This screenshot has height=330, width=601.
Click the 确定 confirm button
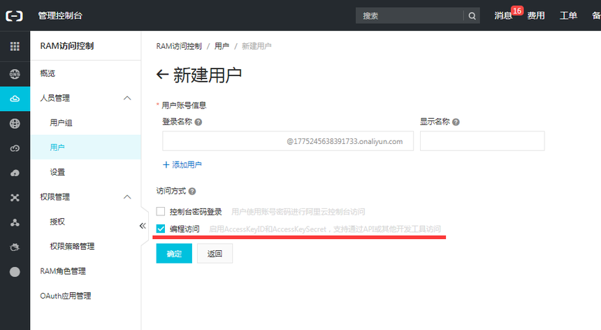174,253
